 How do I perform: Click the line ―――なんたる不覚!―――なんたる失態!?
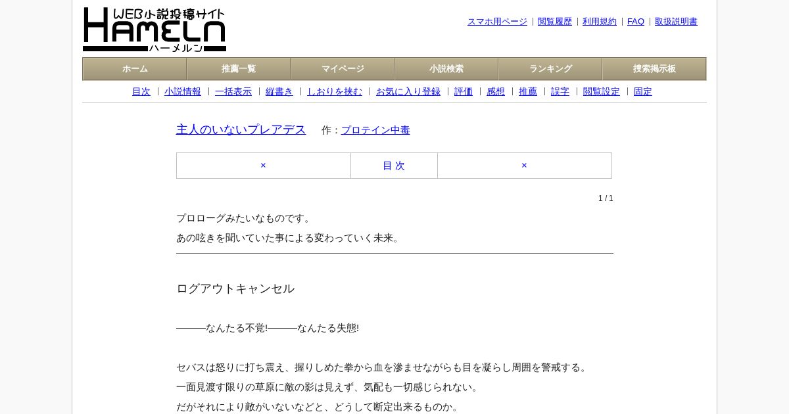[x=268, y=328]
